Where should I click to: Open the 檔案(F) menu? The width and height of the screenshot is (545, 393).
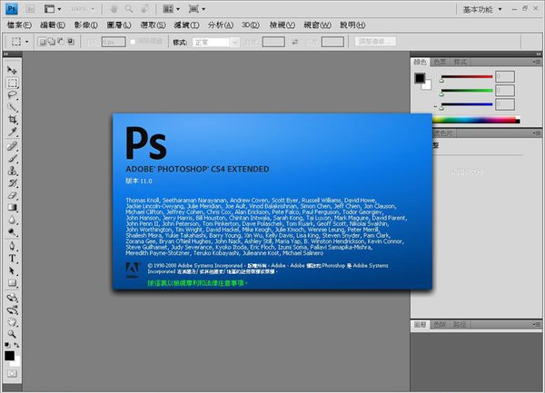coord(19,25)
